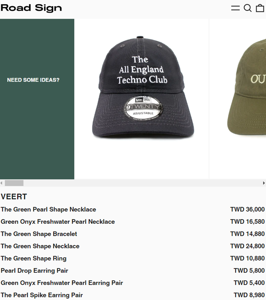The image size is (266, 300).
Task: Open the shopping bag icon
Action: click(x=260, y=8)
